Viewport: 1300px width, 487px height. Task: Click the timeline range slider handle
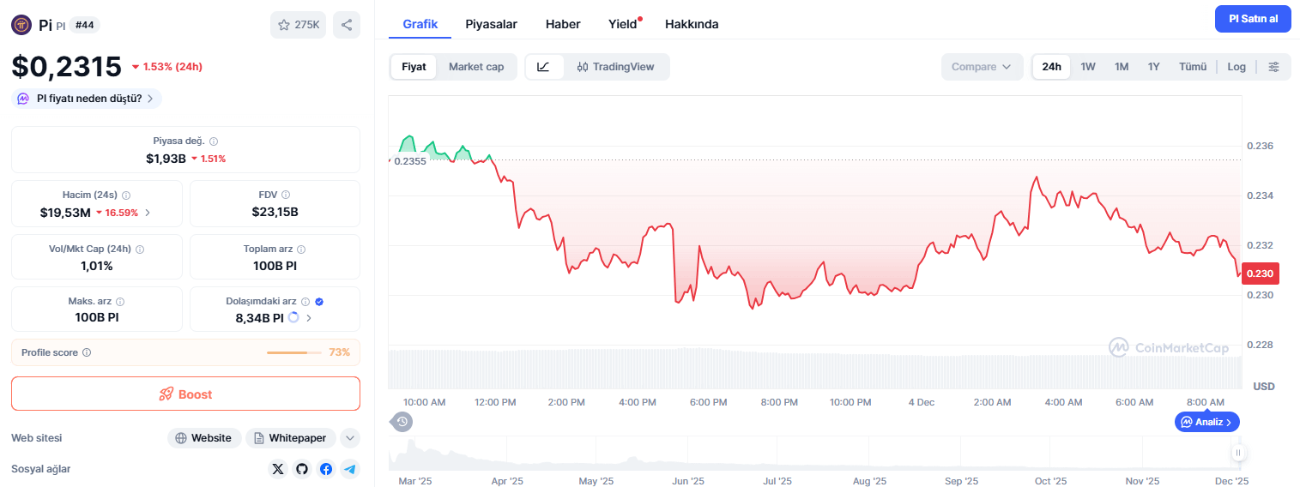click(1237, 452)
